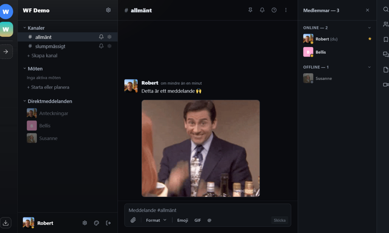This screenshot has height=233, width=389.
Task: Click the Skicka send button
Action: click(280, 220)
